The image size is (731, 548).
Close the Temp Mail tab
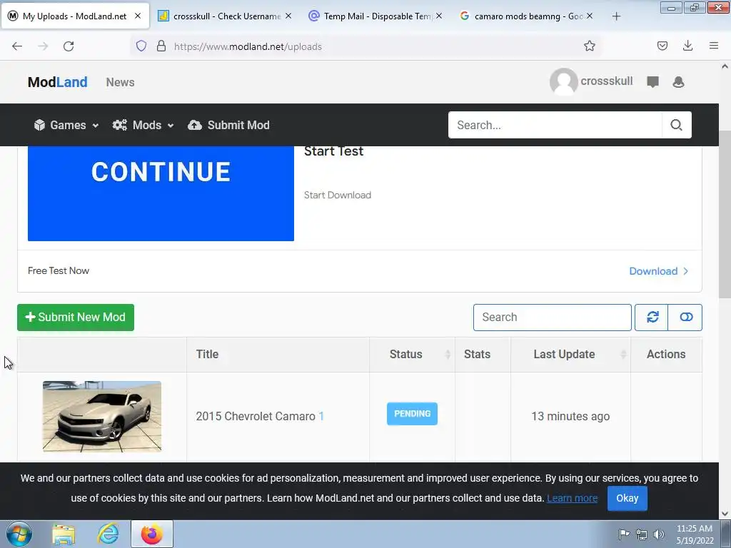439,16
